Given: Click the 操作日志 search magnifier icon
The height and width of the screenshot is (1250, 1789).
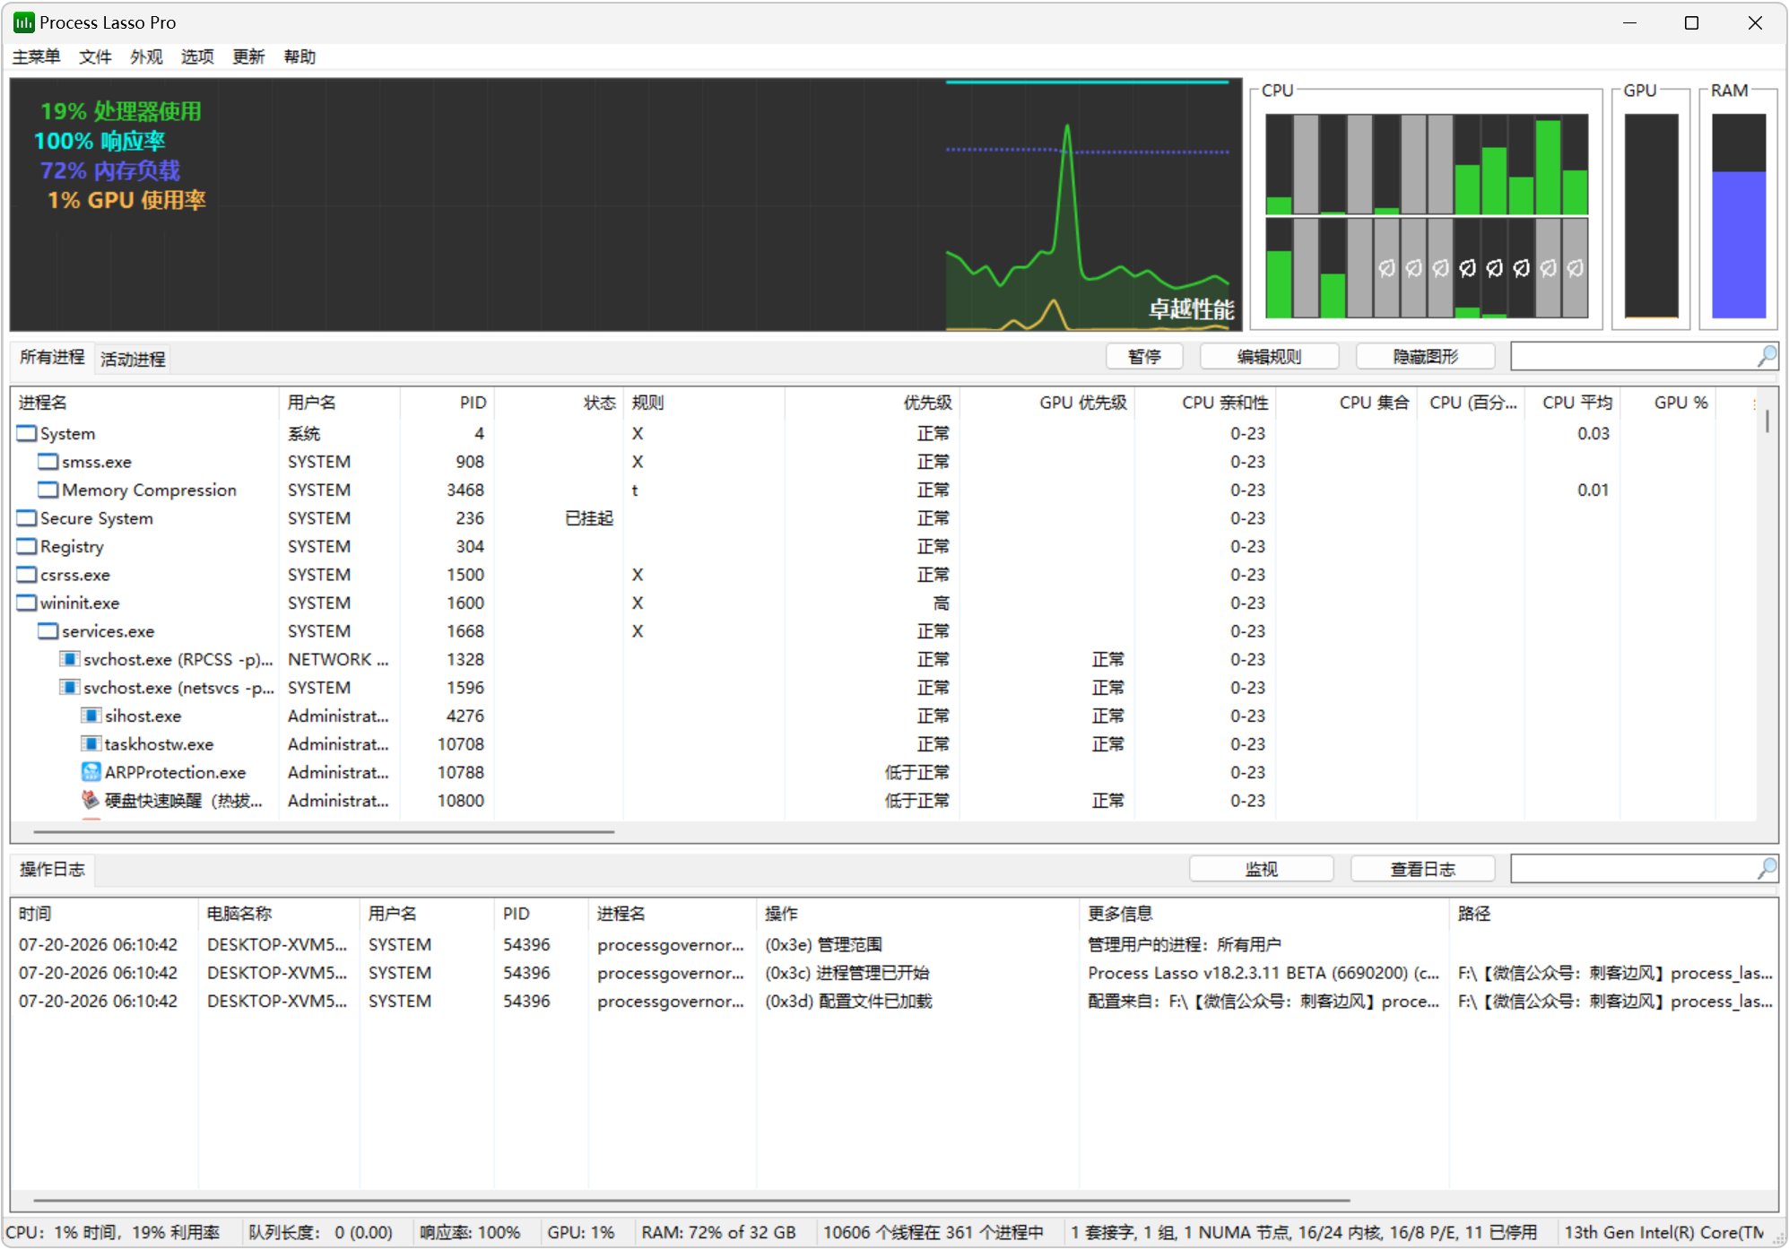Looking at the screenshot, I should (x=1767, y=869).
